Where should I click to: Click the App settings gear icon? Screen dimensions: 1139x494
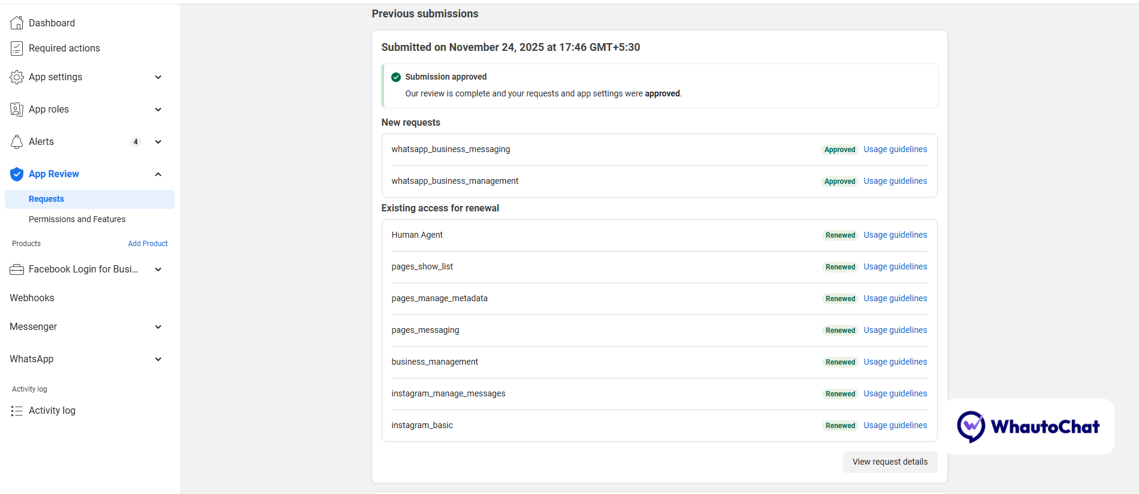point(17,77)
